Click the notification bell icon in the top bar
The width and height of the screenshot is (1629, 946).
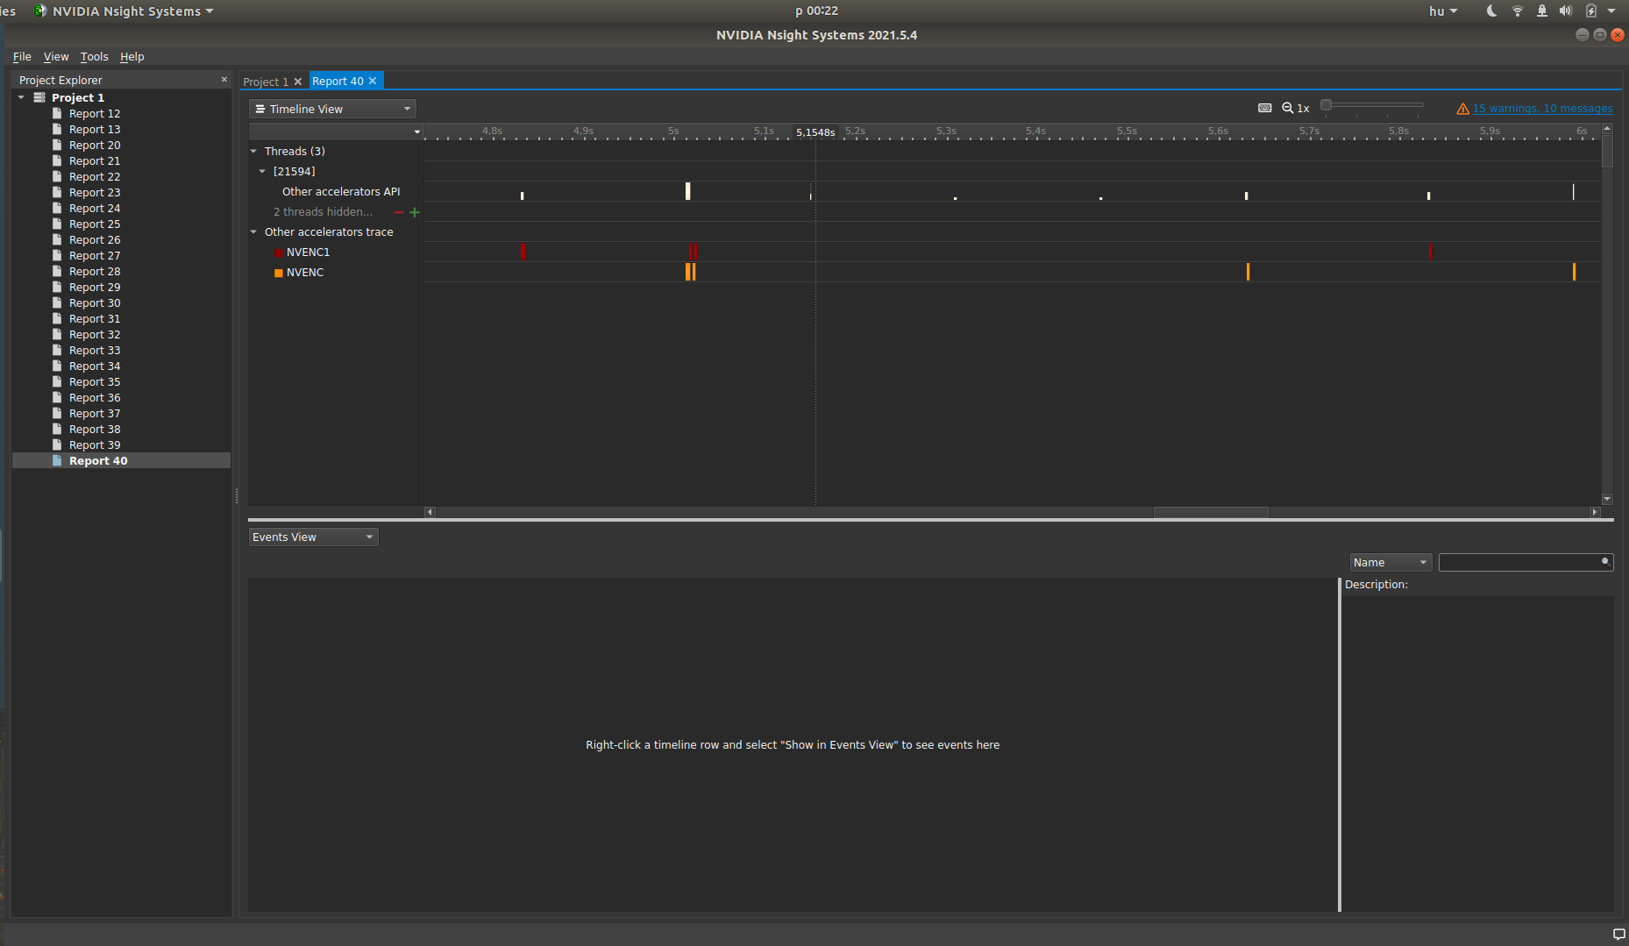tap(1542, 11)
